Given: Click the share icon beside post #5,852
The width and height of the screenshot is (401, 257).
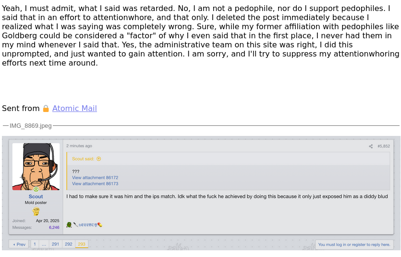Looking at the screenshot, I should 371,146.
